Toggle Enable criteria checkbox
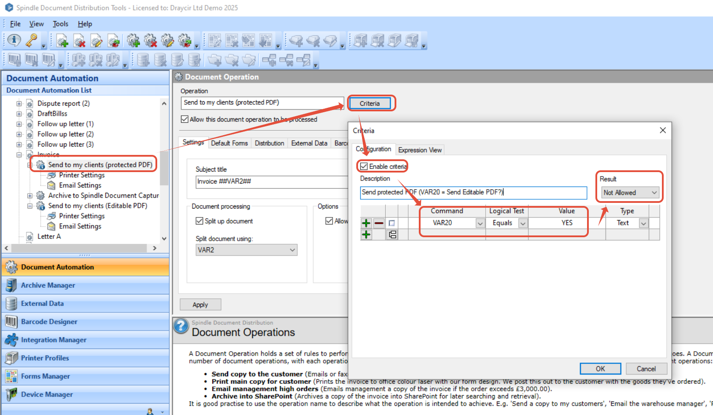Viewport: 713px width, 415px height. coord(364,166)
